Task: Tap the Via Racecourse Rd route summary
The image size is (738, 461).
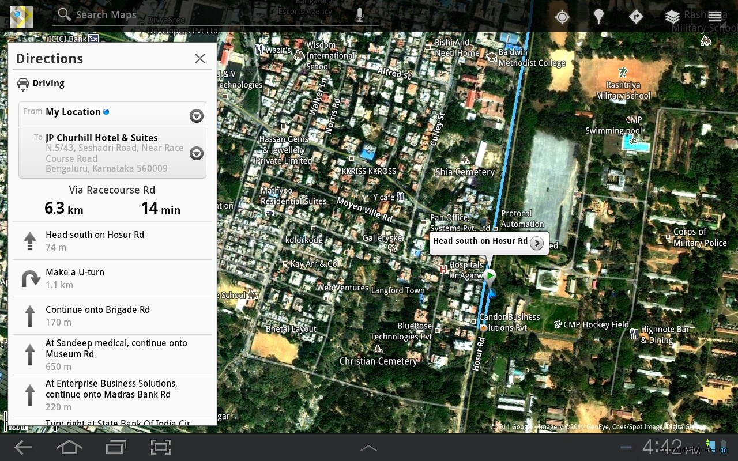Action: pos(112,201)
